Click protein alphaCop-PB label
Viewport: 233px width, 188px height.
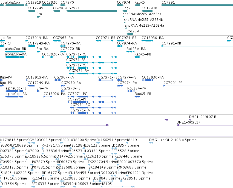[16, 88]
